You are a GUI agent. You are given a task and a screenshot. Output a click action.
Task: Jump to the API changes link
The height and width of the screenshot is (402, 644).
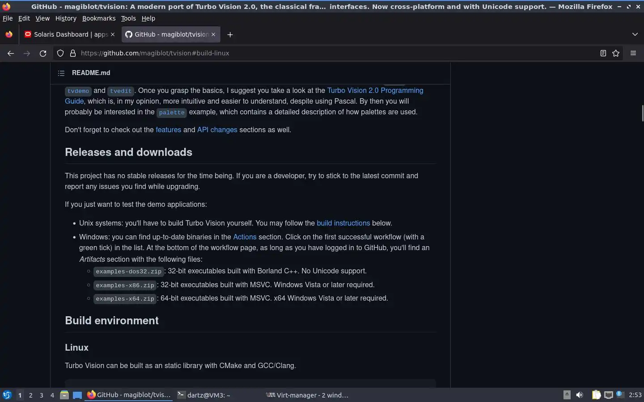(217, 130)
